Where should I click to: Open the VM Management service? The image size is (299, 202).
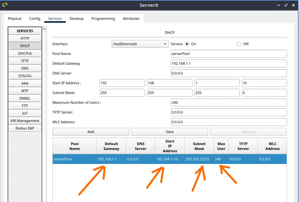click(x=25, y=121)
